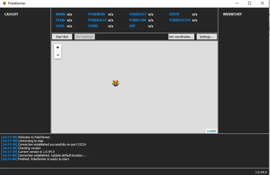Zoom in on the map with plus
Screen dimensions: 270x175
(58, 47)
